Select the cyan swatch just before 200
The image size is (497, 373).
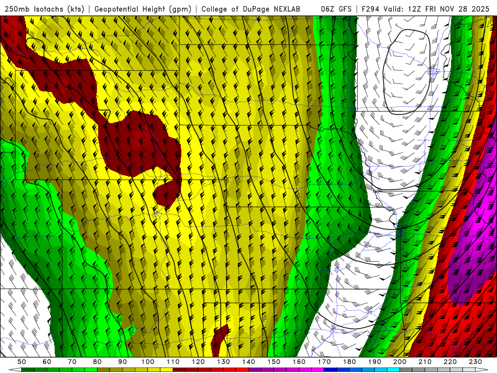click(393, 370)
